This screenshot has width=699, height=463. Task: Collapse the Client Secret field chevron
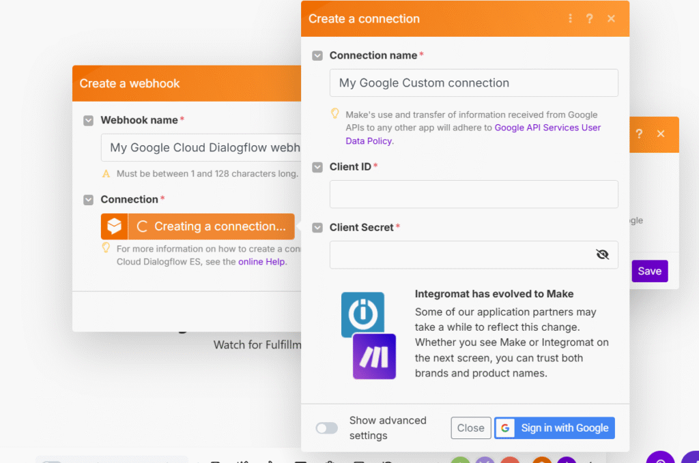coord(317,228)
